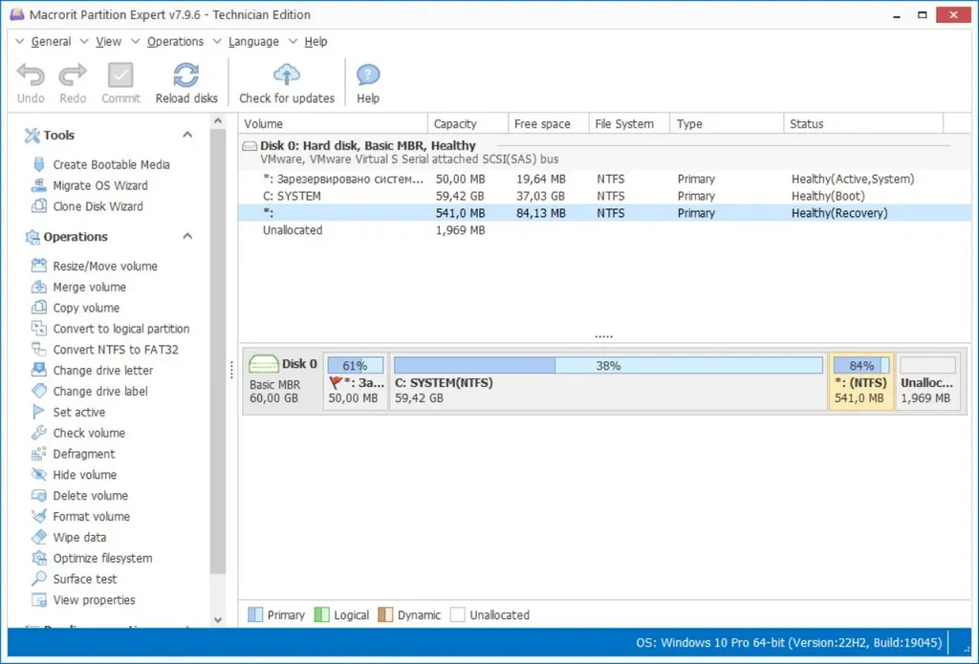Select the Unallocated 1,969 MB disk map block

click(928, 381)
